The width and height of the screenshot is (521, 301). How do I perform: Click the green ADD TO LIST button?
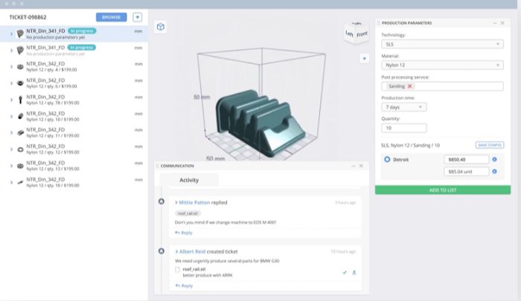point(443,190)
